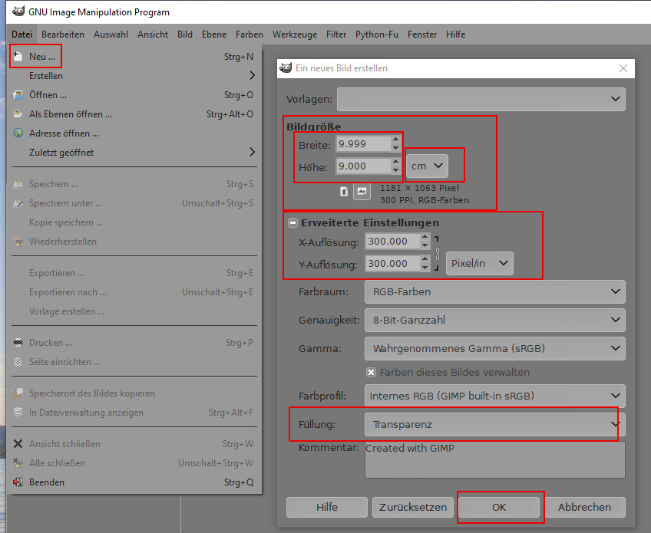Click the resolution chain link icon
Image resolution: width=651 pixels, height=533 pixels.
[x=437, y=253]
